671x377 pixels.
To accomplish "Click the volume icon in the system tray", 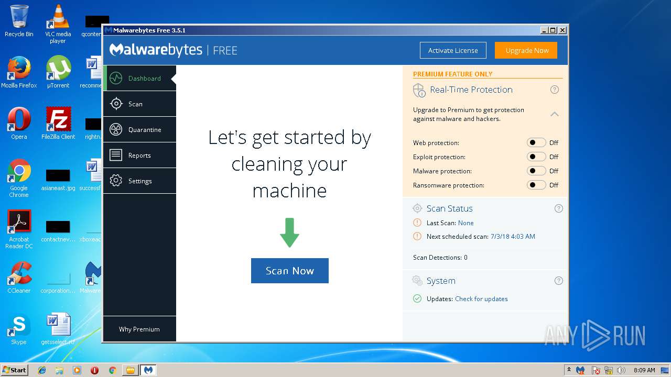I will click(622, 370).
